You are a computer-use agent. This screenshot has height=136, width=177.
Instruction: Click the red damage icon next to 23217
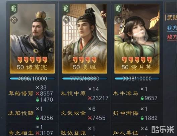[90, 98]
